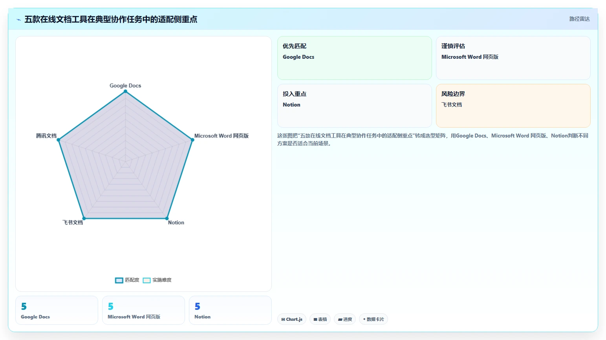Click the Google Docs radar data point
The height and width of the screenshot is (340, 606).
tap(125, 91)
